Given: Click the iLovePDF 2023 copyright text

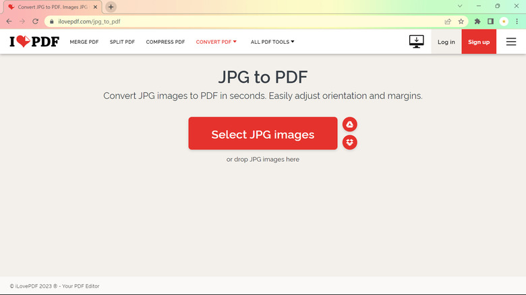Looking at the screenshot, I should (x=55, y=286).
